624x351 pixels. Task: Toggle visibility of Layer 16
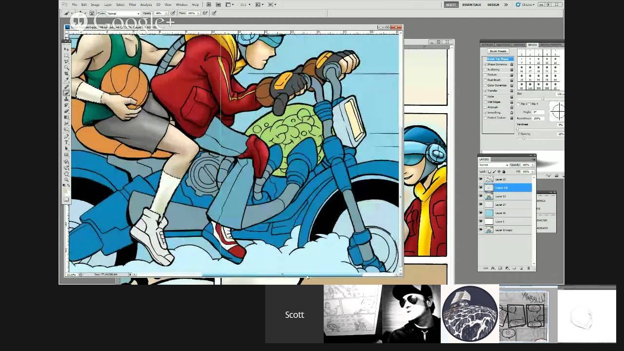tap(481, 213)
